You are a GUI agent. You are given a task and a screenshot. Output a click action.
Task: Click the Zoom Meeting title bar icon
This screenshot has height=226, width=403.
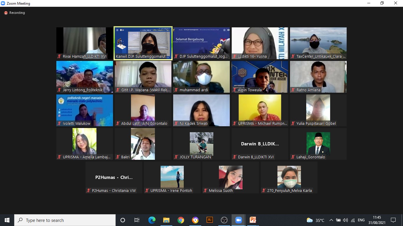(3, 3)
